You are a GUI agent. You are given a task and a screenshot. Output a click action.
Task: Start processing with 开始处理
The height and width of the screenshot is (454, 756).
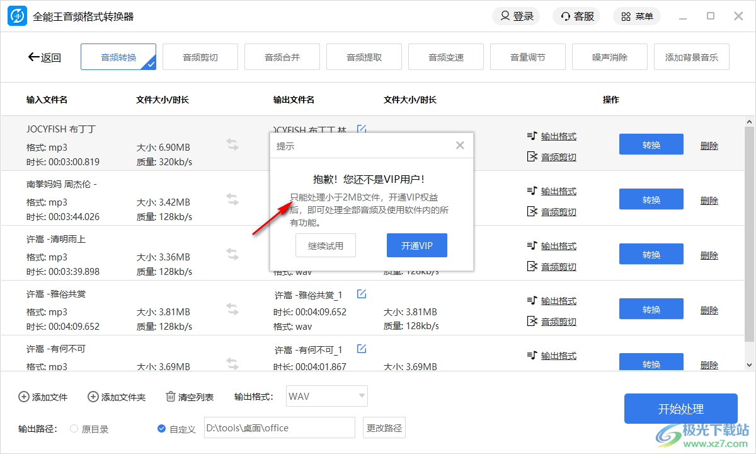point(681,409)
